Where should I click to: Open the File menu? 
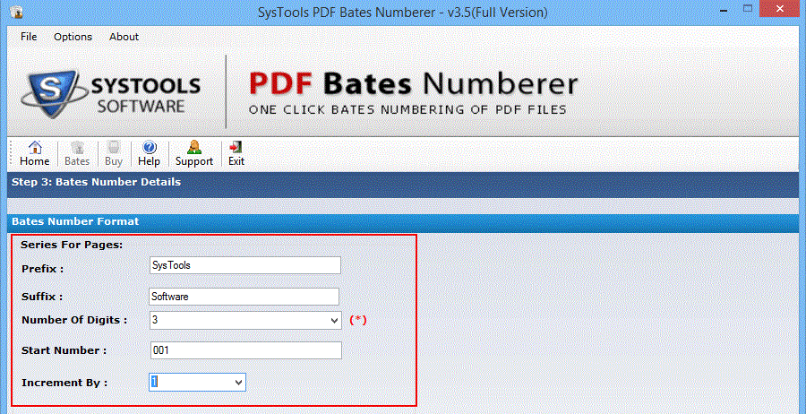click(29, 37)
